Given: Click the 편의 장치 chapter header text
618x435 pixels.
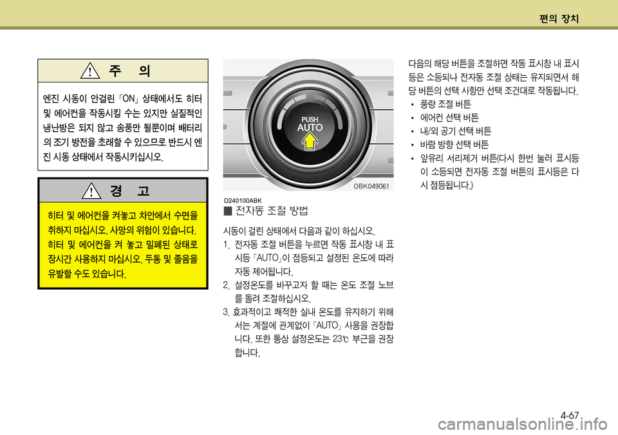Looking at the screenshot, I should [x=559, y=19].
